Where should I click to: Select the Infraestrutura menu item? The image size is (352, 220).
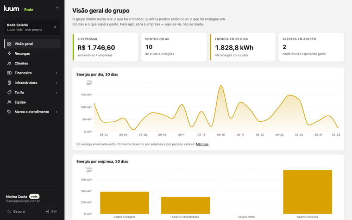pos(32,82)
